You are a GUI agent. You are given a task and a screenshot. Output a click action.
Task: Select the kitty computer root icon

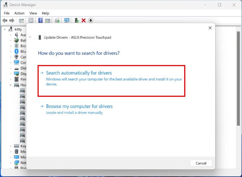coord(10,29)
